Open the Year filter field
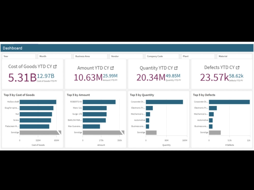Screen dimensions: 254x190 19,56
